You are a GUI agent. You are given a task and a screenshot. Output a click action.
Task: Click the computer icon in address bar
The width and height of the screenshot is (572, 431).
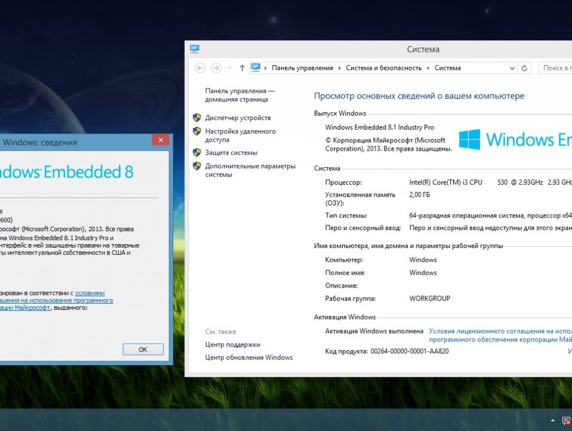click(x=256, y=68)
